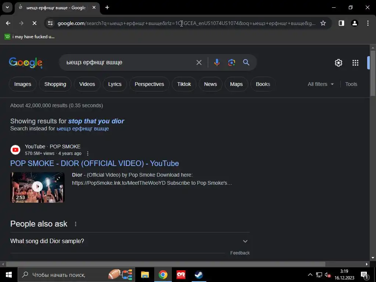Image resolution: width=376 pixels, height=282 pixels.
Task: Switch to Maps results
Action: pos(236,84)
